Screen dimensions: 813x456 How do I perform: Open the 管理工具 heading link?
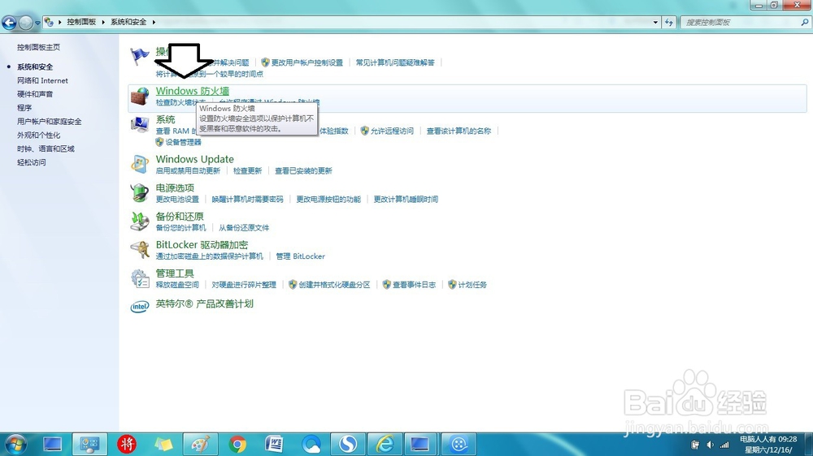pyautogui.click(x=175, y=273)
